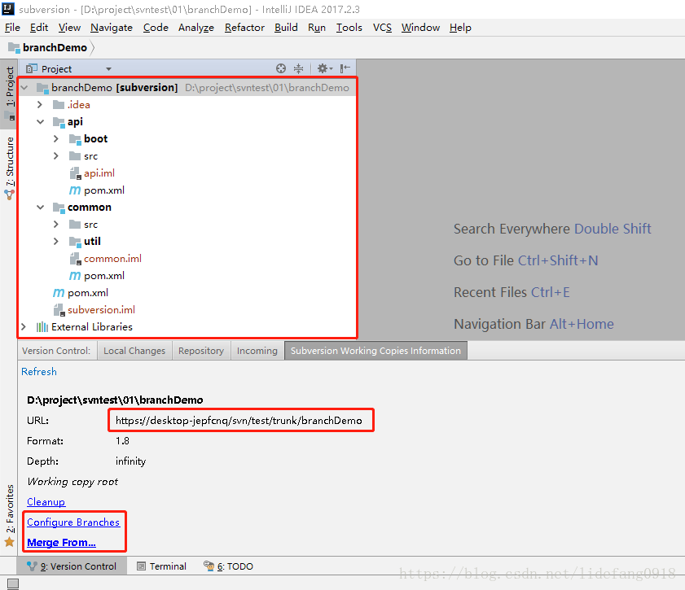Viewport: 685px width, 590px height.
Task: Click the scroll-from-source target icon in Project panel
Action: point(281,68)
